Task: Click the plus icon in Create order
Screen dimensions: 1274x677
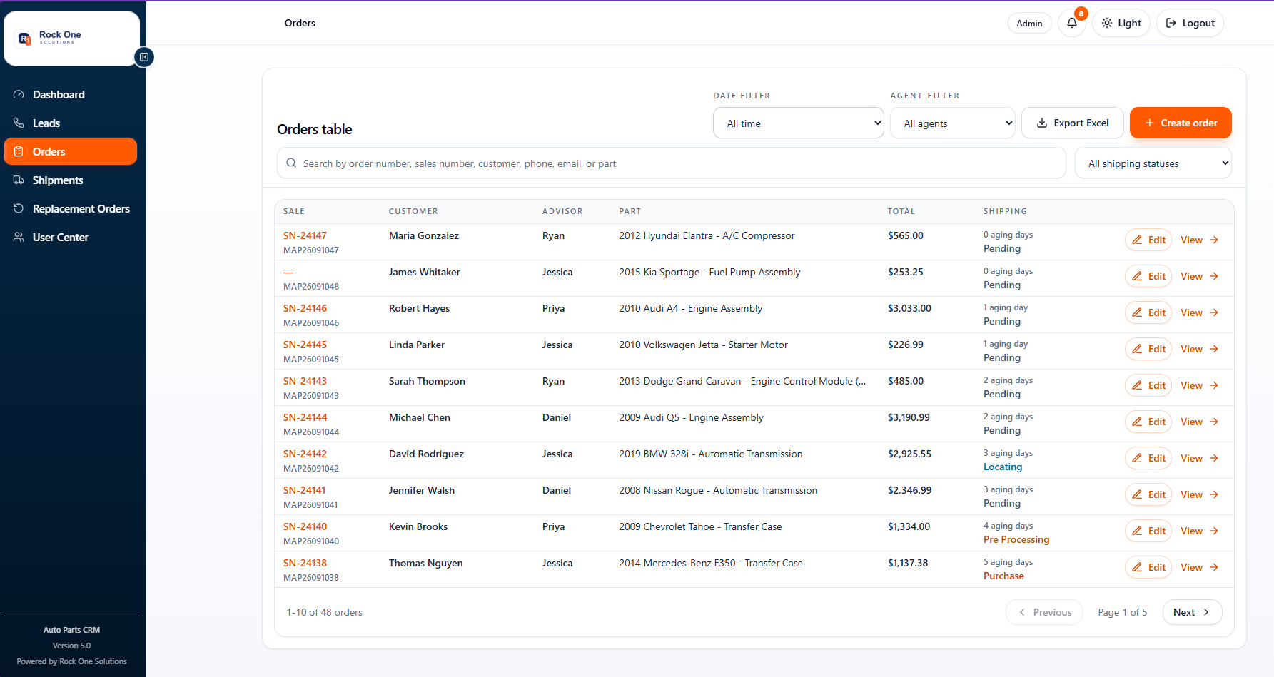Action: [x=1150, y=123]
